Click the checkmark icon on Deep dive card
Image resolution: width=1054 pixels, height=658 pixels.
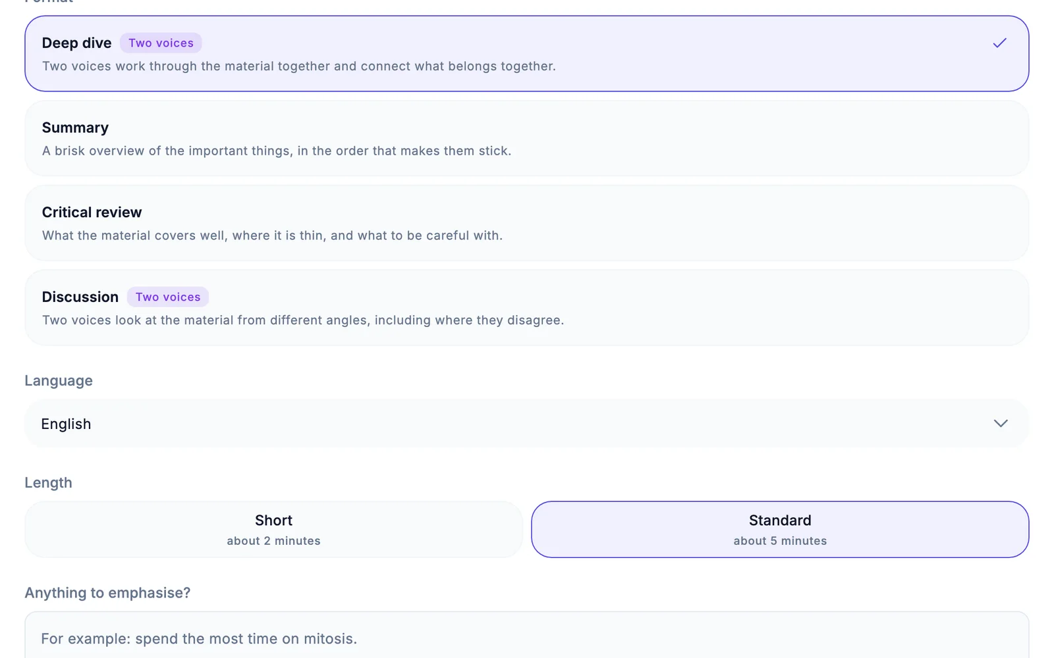pyautogui.click(x=999, y=43)
